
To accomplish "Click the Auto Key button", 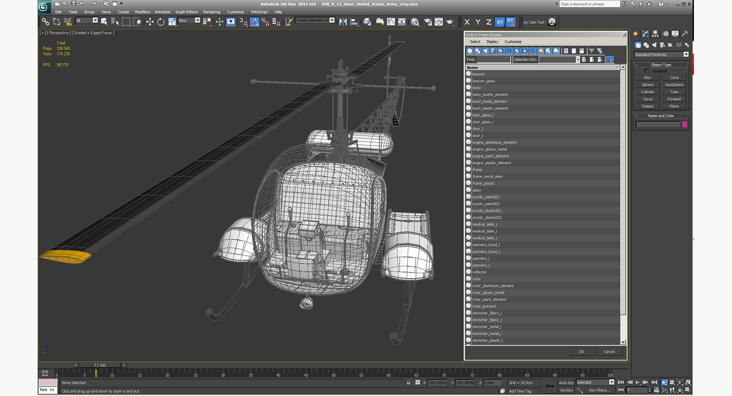I will [x=566, y=383].
